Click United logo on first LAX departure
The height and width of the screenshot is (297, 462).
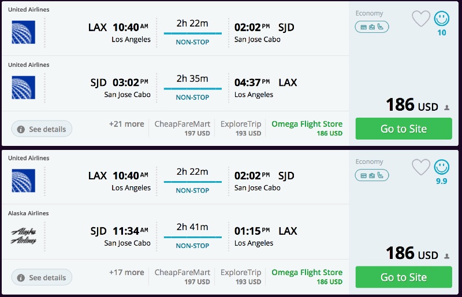coord(24,32)
